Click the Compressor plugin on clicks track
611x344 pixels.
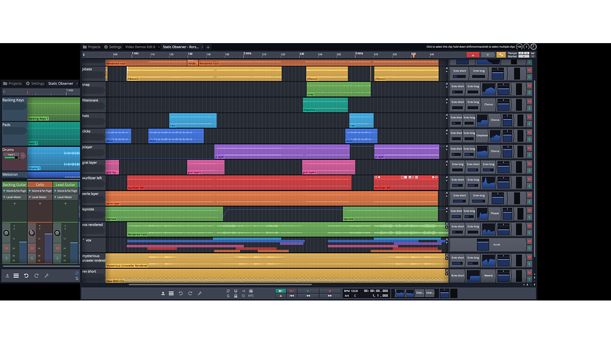pyautogui.click(x=482, y=135)
